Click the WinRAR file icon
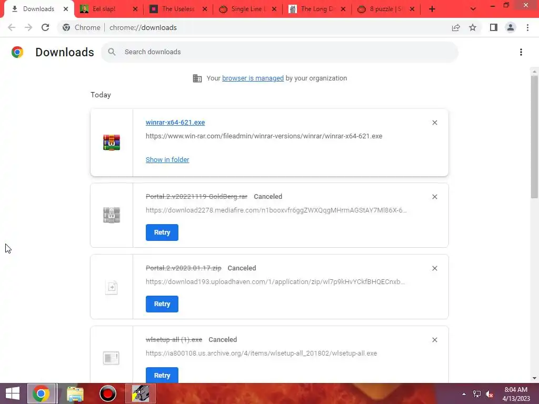Viewport: 539px width, 404px height. (x=112, y=143)
